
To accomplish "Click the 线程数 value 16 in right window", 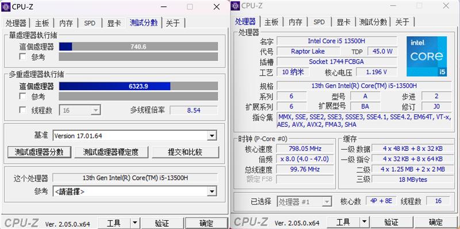I will tap(438, 201).
